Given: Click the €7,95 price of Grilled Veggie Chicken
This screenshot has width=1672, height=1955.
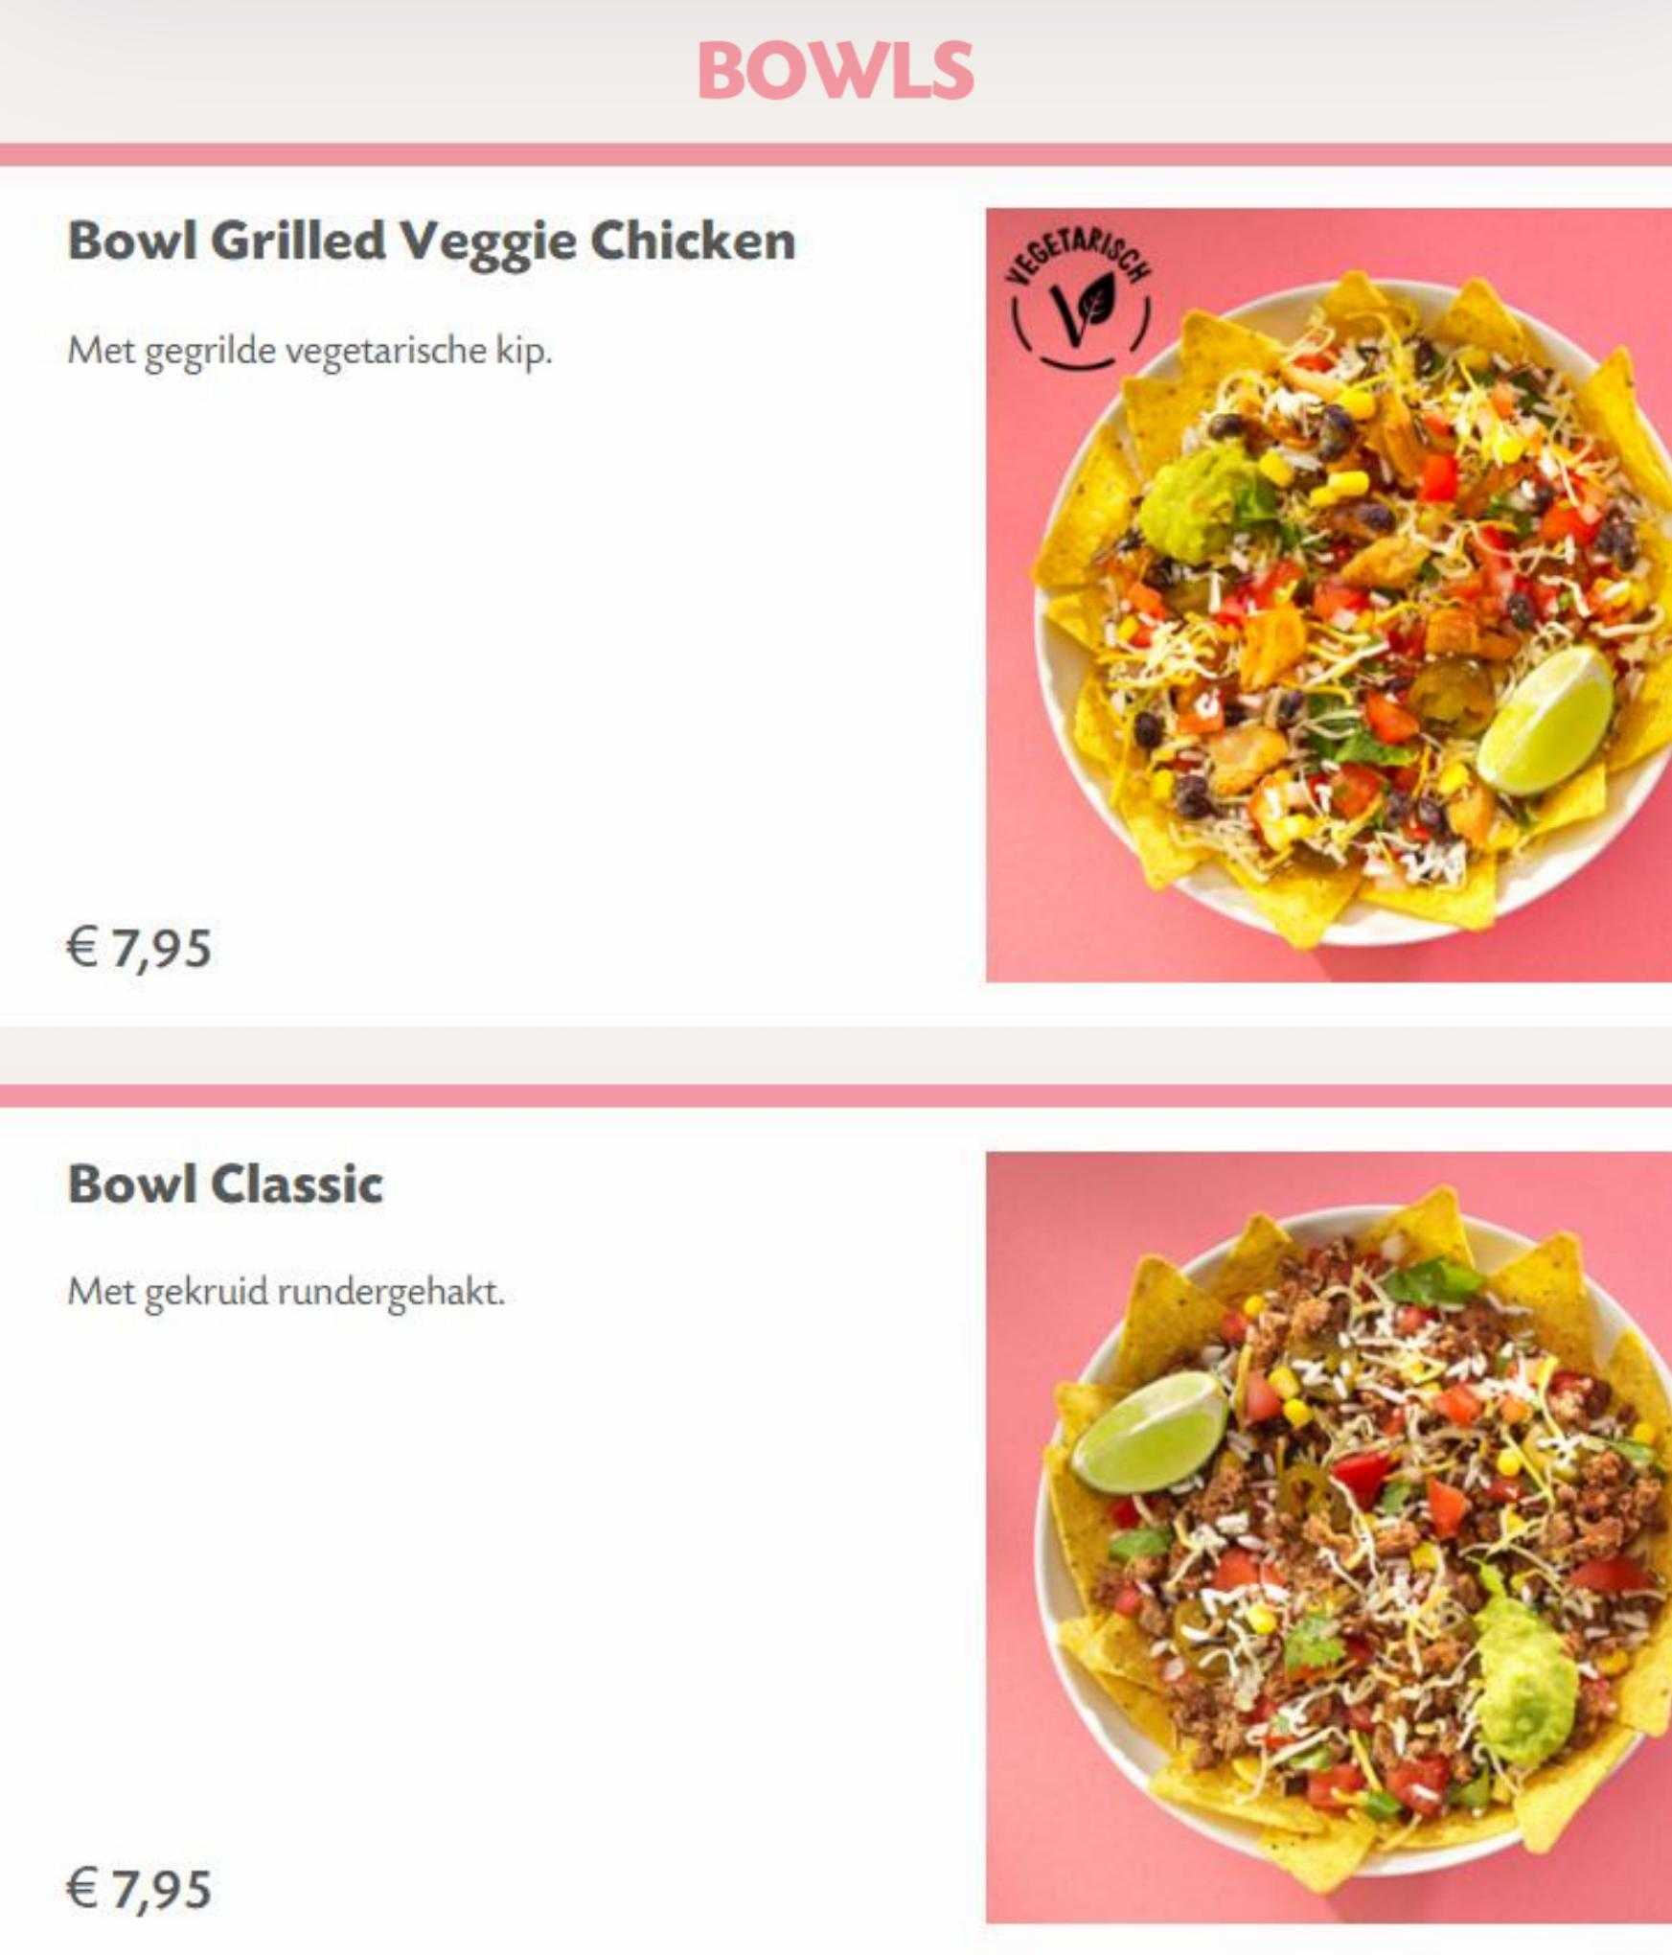Looking at the screenshot, I should tap(139, 948).
